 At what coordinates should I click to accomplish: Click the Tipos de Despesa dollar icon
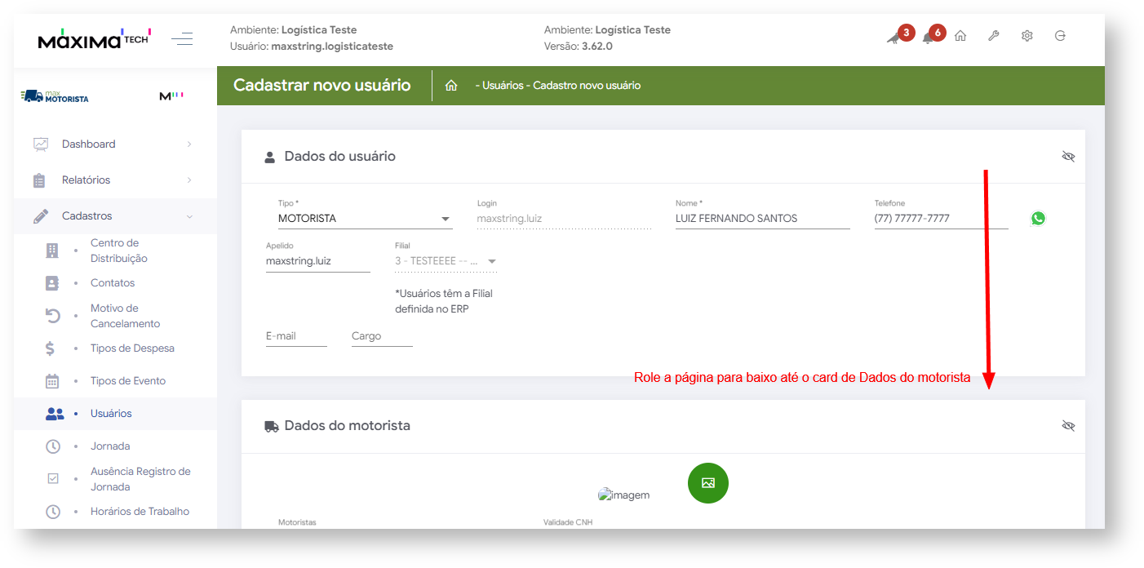(50, 348)
